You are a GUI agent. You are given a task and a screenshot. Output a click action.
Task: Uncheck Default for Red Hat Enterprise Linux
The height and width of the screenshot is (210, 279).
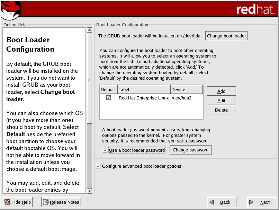click(x=108, y=98)
